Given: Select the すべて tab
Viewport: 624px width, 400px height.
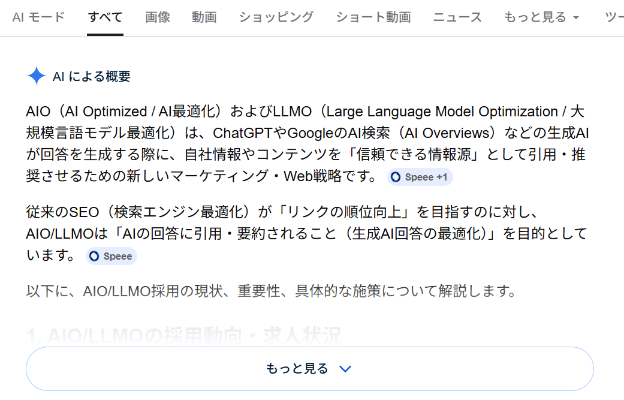Looking at the screenshot, I should coord(105,17).
